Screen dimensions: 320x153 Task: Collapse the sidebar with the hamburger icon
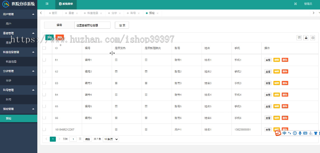[x=47, y=4]
